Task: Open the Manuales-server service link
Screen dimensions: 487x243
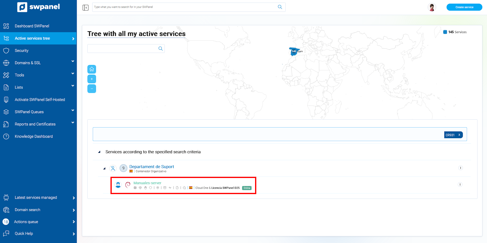Action: tap(147, 183)
